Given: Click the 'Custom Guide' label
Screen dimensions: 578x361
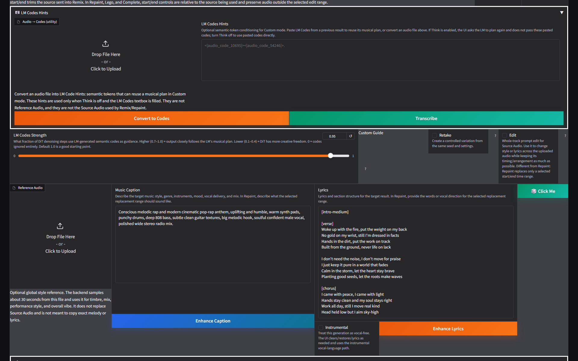Looking at the screenshot, I should click(371, 133).
